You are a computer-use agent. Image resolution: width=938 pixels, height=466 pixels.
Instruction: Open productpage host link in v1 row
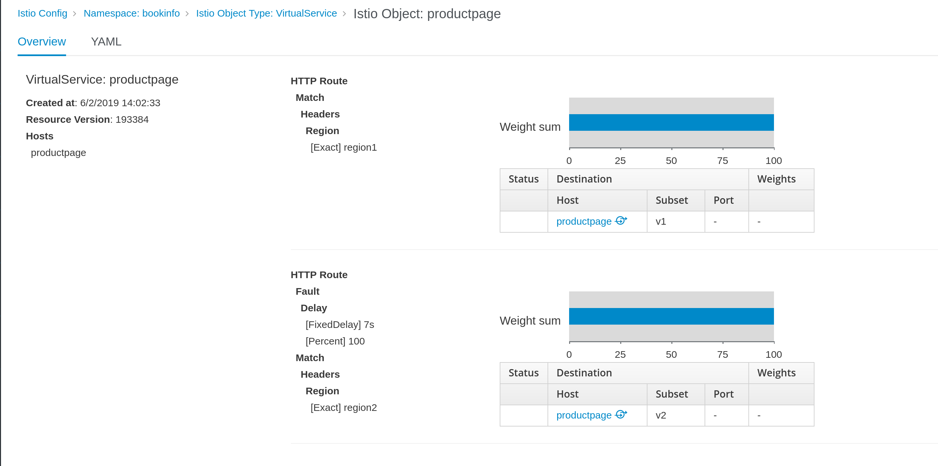pos(584,221)
